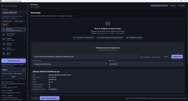This screenshot has height=101, width=188.
Task: Go to step 6 Прогон
Action: [x=13, y=54]
